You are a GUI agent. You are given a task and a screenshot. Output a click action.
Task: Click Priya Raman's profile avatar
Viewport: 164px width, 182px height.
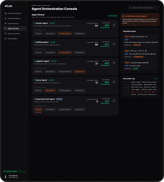coord(6,177)
